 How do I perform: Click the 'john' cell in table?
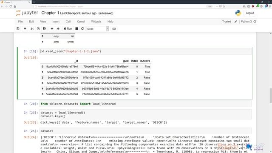[56, 42]
